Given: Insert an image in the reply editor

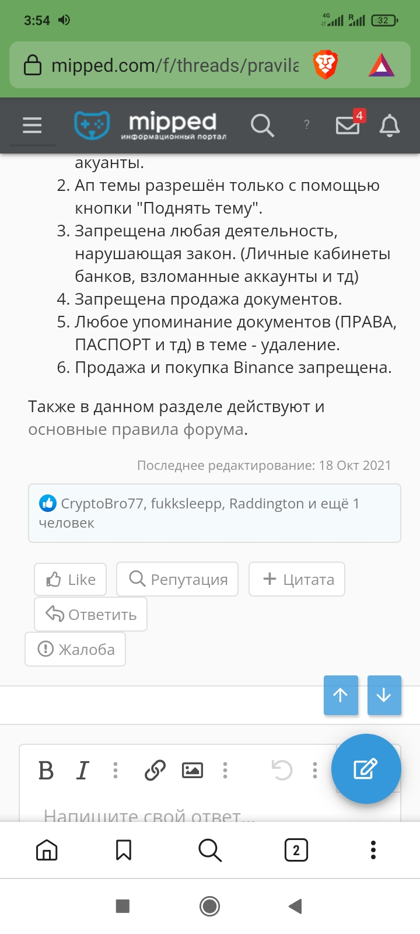Looking at the screenshot, I should point(192,771).
